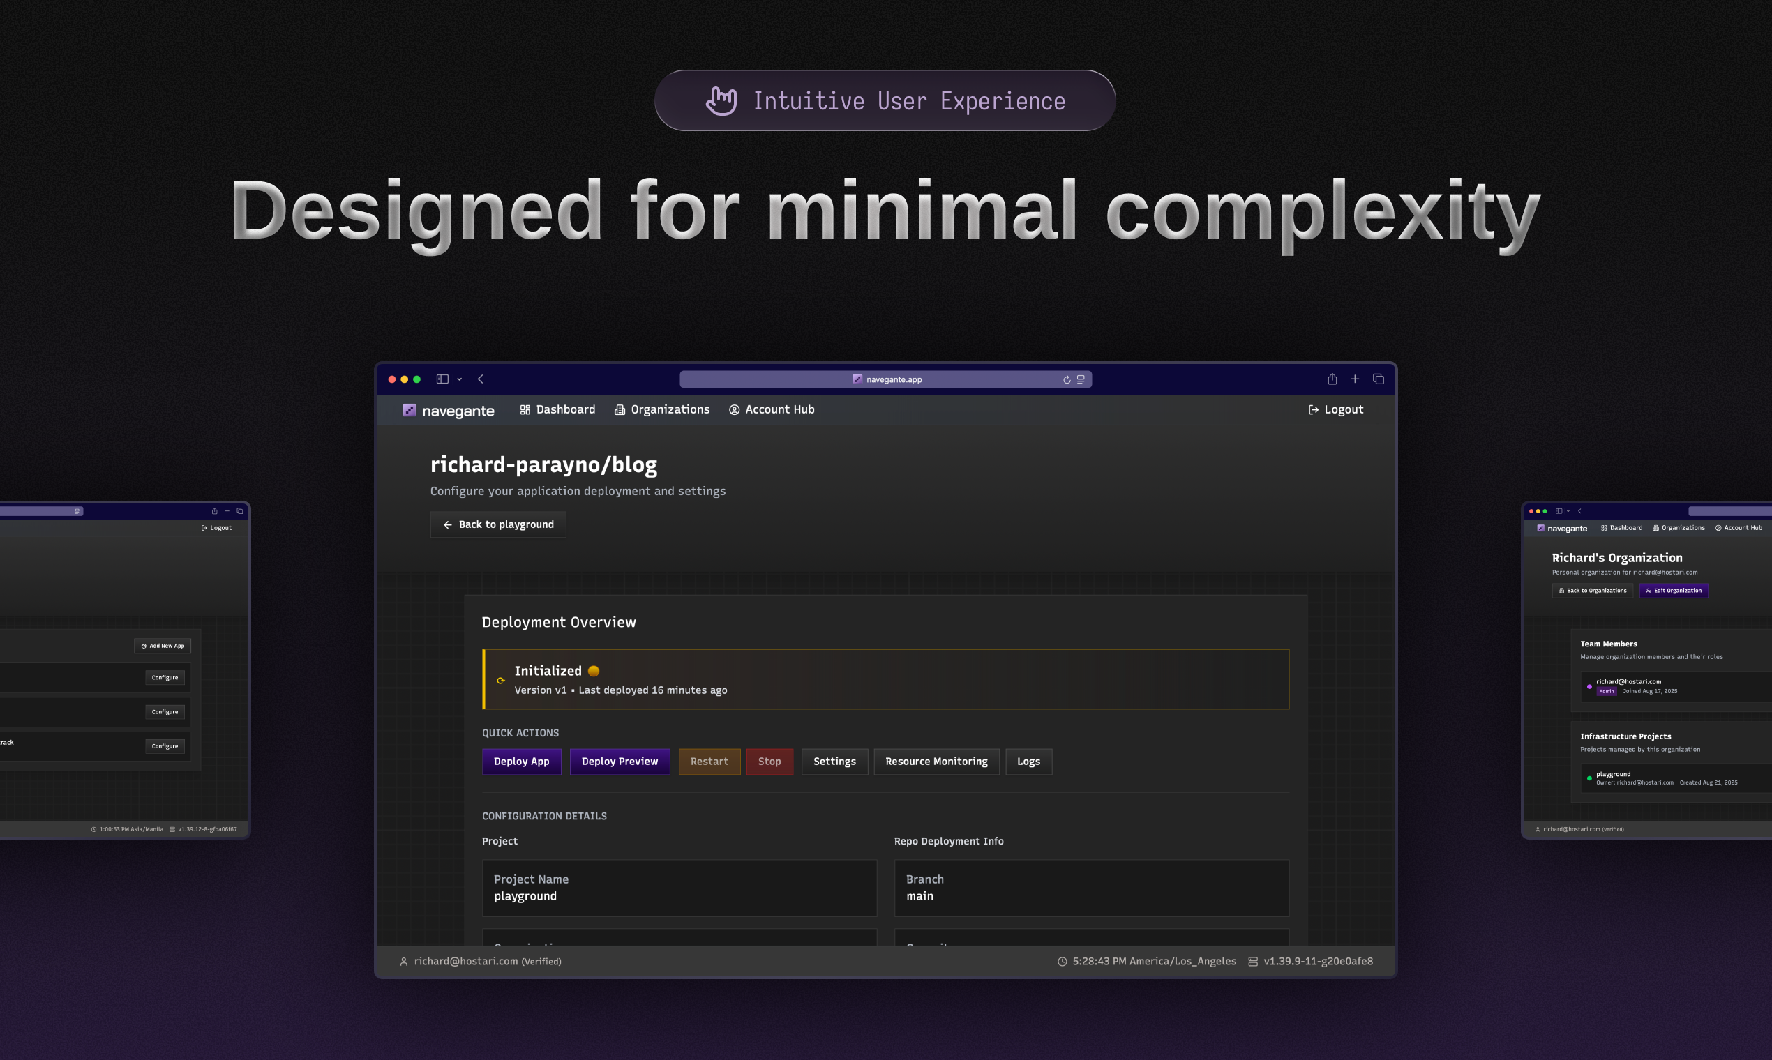Reload page using address bar refresh icon
Viewport: 1772px width, 1060px height.
(x=1066, y=380)
